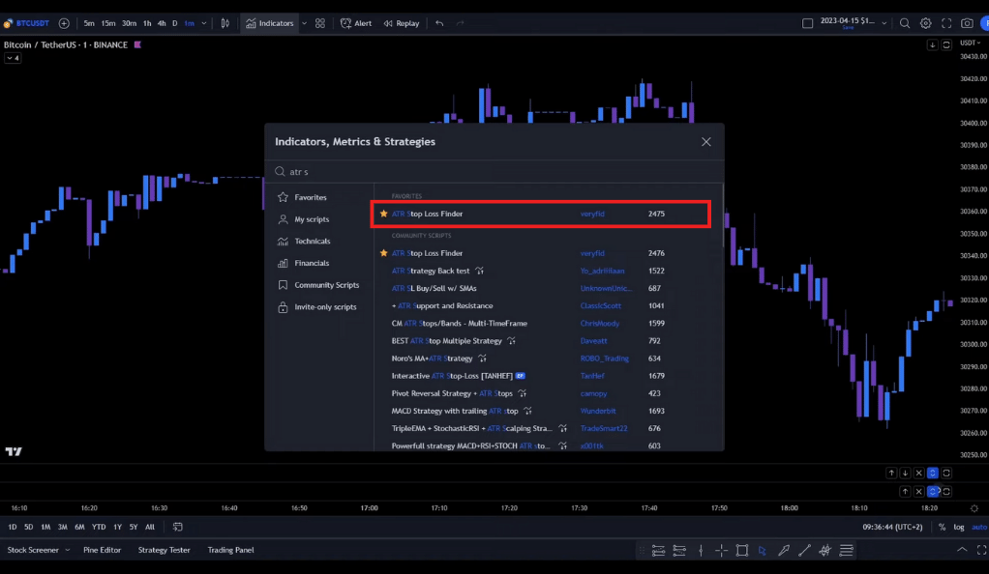Toggle maximize of the bottom panel
Screen dimensions: 989x574
[981, 550]
